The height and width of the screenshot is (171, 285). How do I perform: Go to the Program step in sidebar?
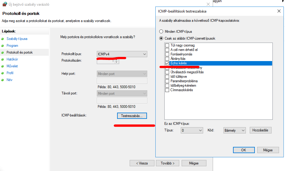pos(12,46)
